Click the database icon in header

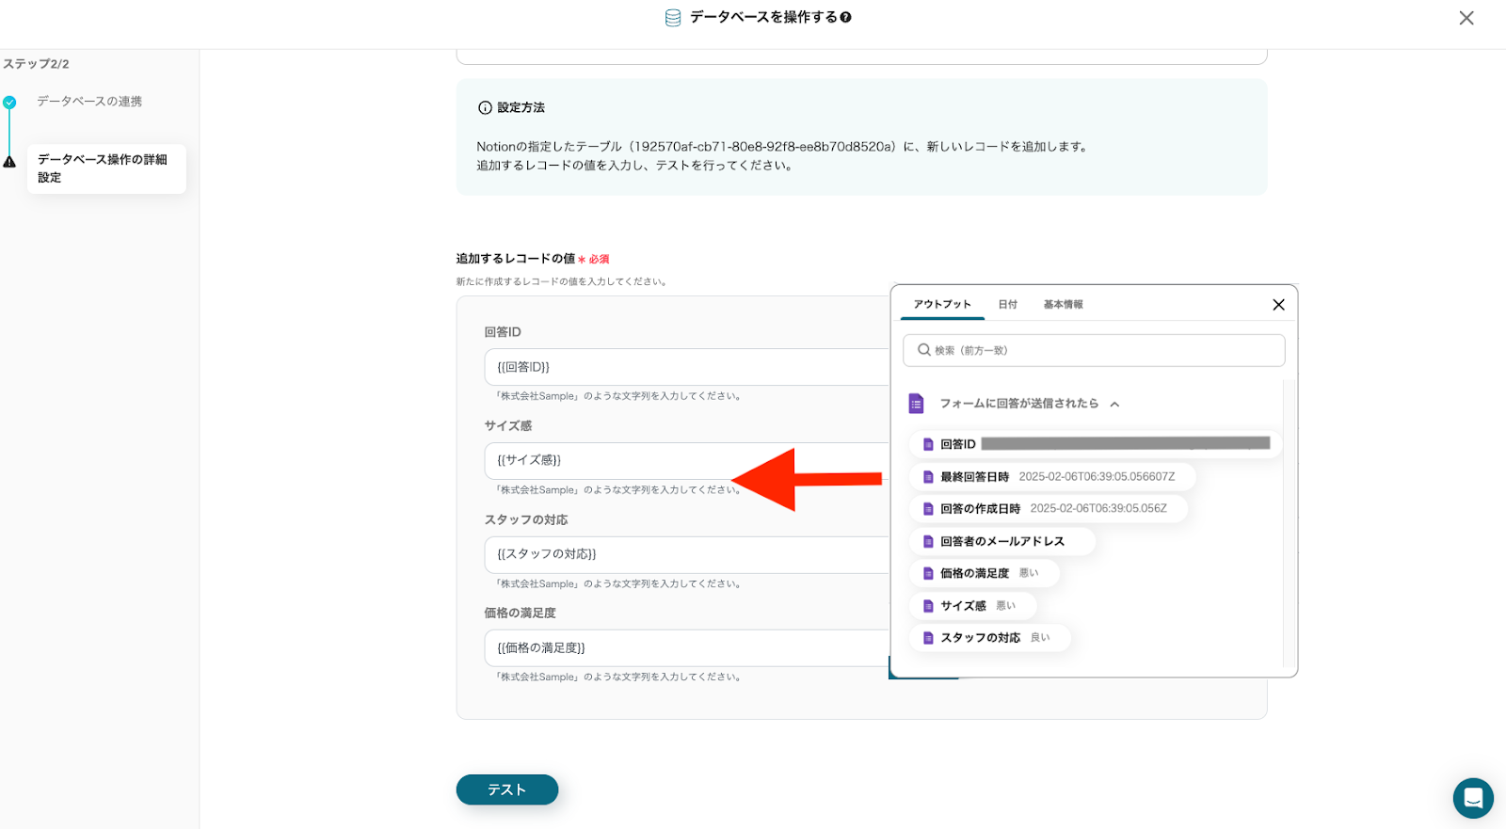point(673,18)
